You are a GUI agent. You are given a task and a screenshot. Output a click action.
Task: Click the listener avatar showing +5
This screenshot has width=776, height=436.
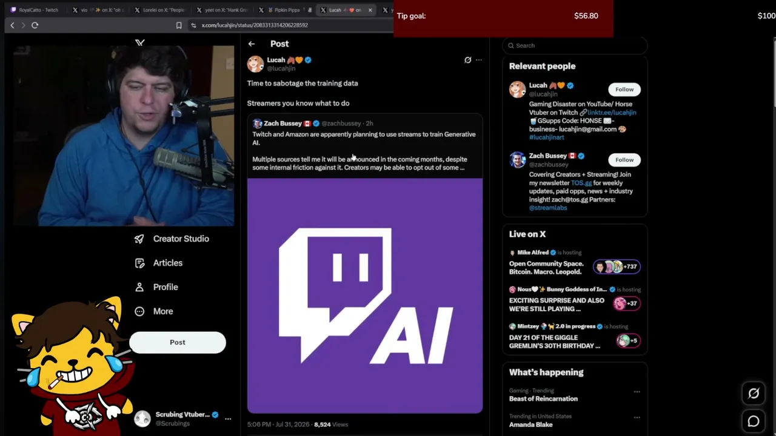click(x=627, y=340)
